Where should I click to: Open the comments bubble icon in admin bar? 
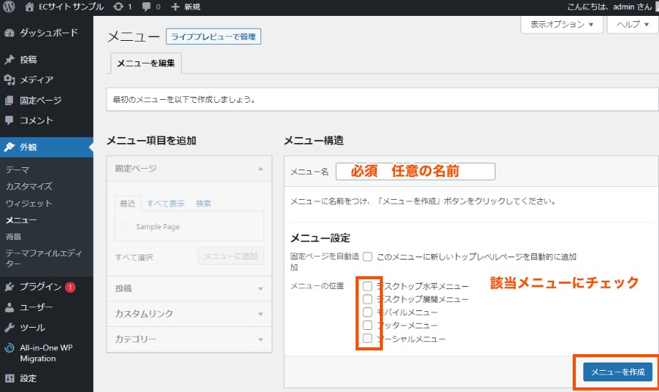(146, 7)
